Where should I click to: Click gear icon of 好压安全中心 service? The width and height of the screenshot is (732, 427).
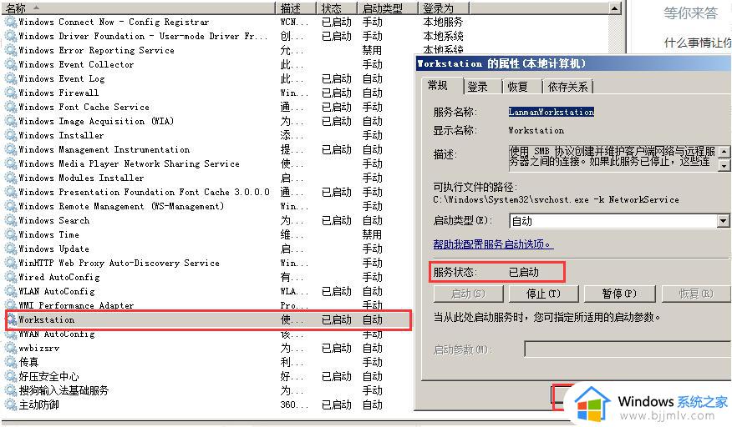(x=10, y=376)
